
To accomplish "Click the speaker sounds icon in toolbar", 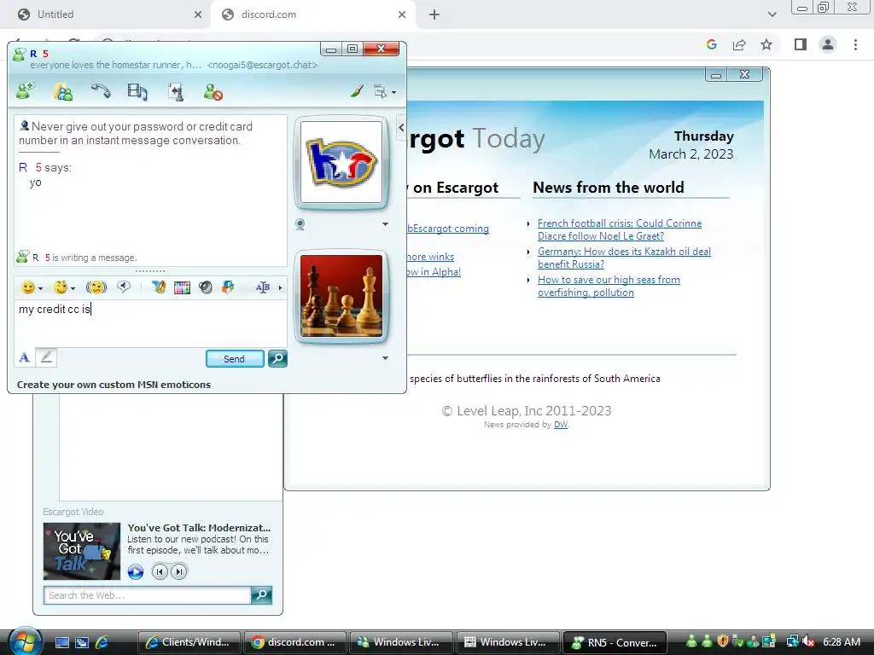I will [x=206, y=287].
